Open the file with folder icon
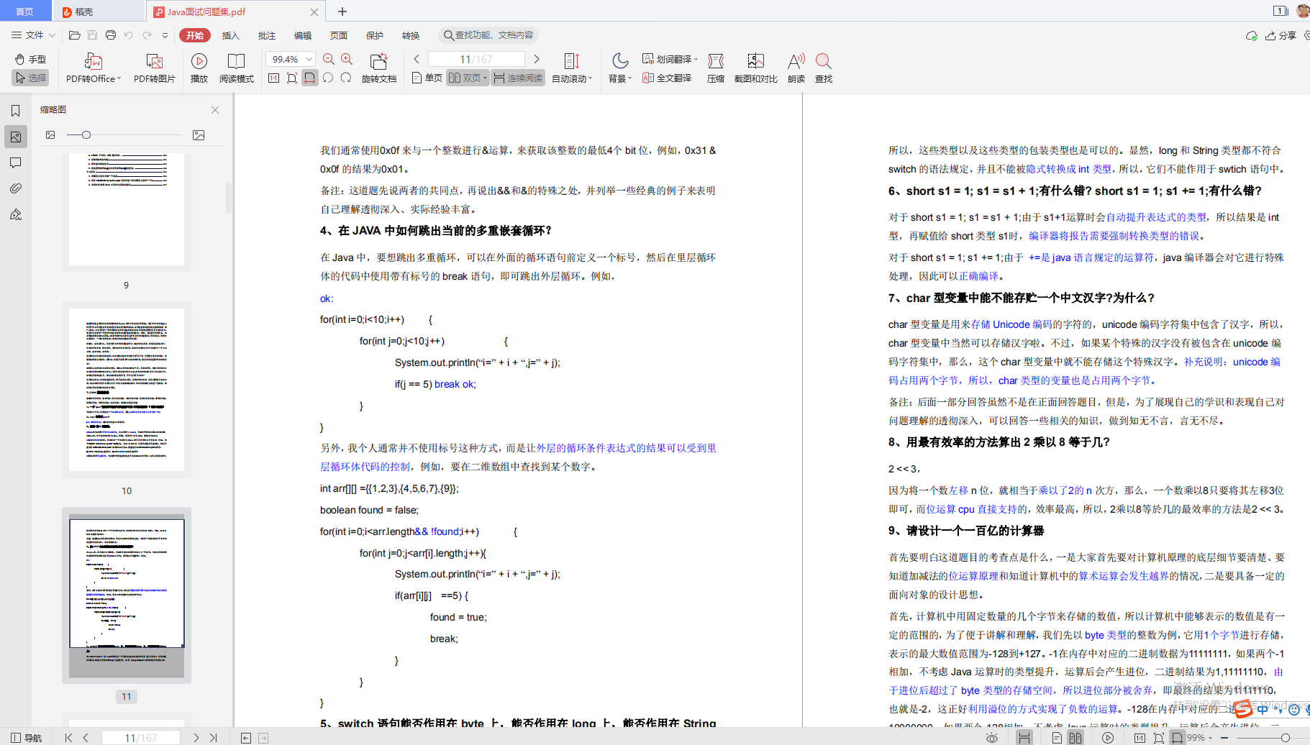 74,35
